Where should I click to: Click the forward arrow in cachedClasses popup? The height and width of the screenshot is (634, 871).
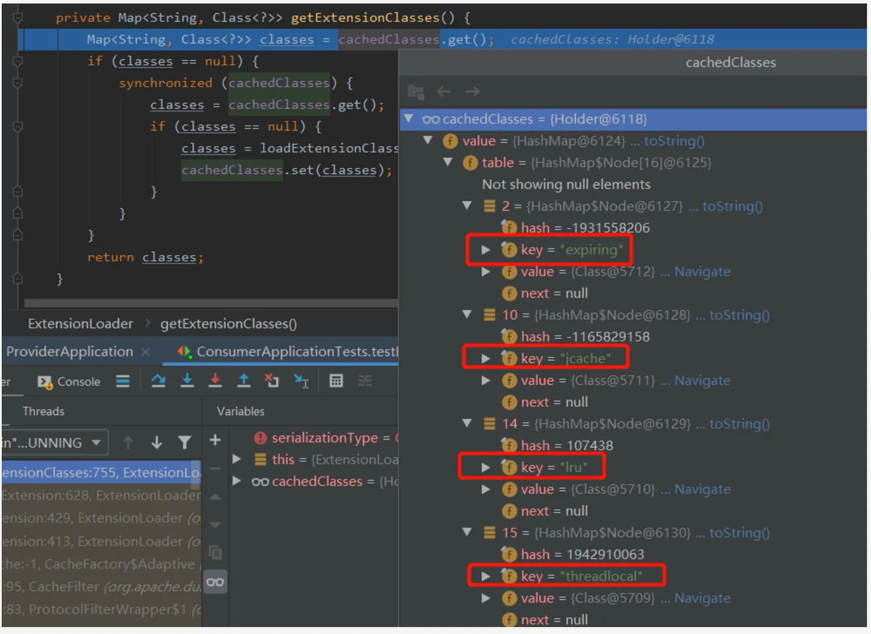pos(473,91)
